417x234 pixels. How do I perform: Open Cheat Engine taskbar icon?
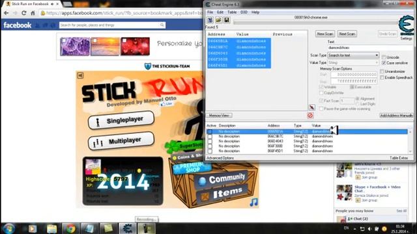pos(128,228)
